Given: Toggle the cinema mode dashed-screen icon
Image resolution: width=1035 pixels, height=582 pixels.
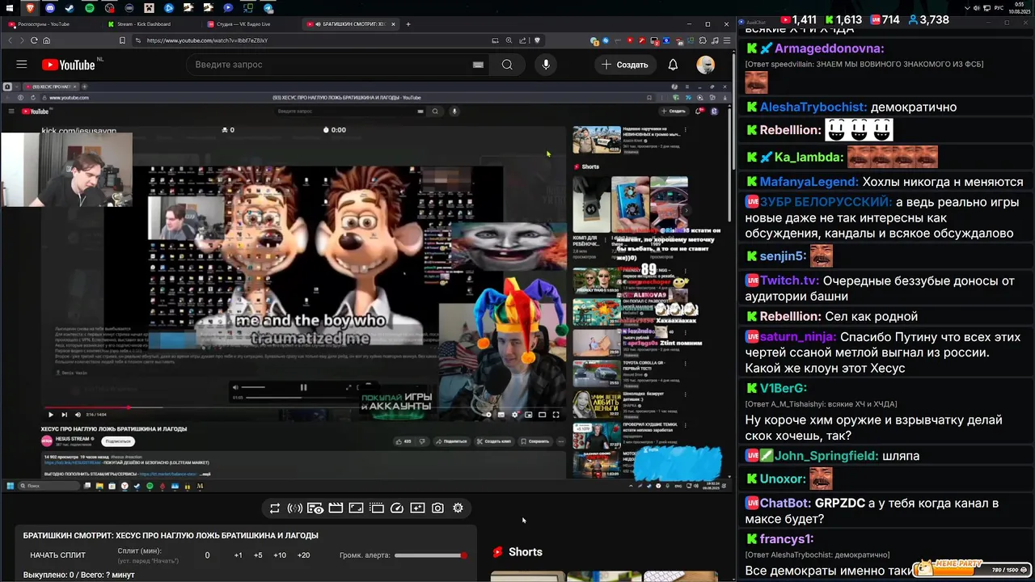Looking at the screenshot, I should [377, 508].
